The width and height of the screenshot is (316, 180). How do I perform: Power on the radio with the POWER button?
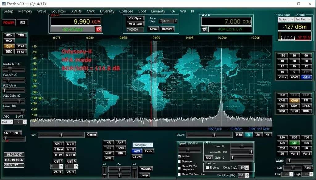click(x=9, y=22)
